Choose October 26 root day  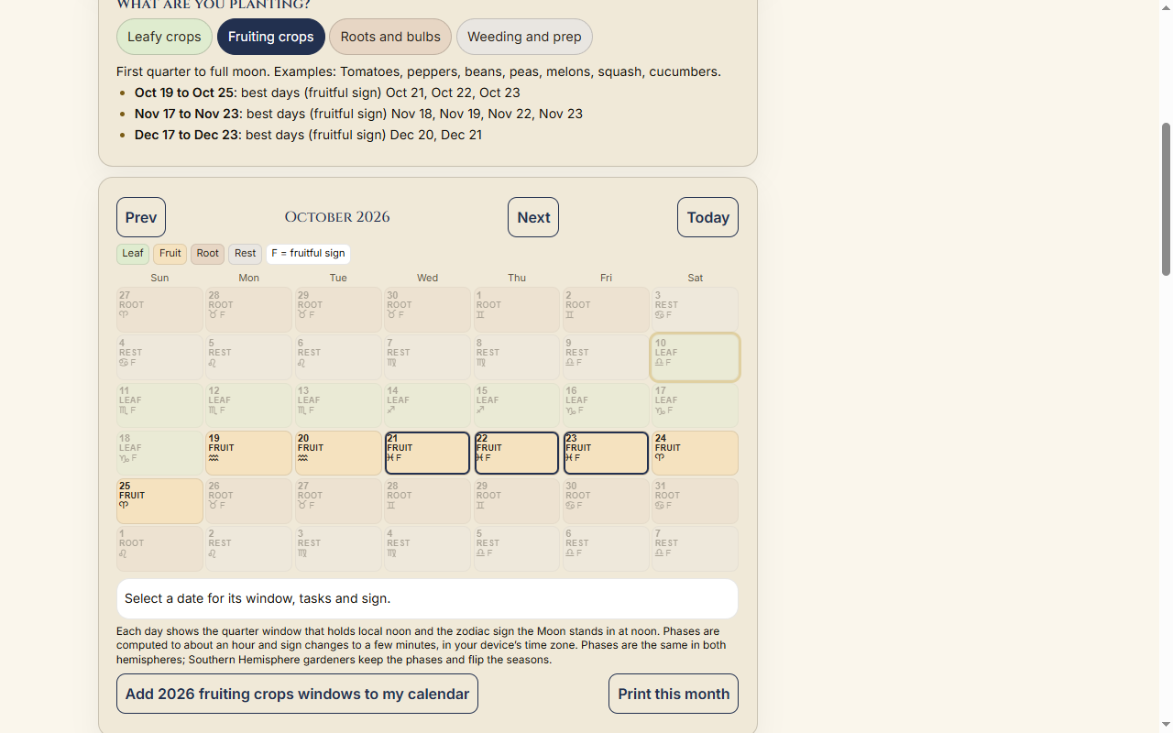(x=248, y=501)
